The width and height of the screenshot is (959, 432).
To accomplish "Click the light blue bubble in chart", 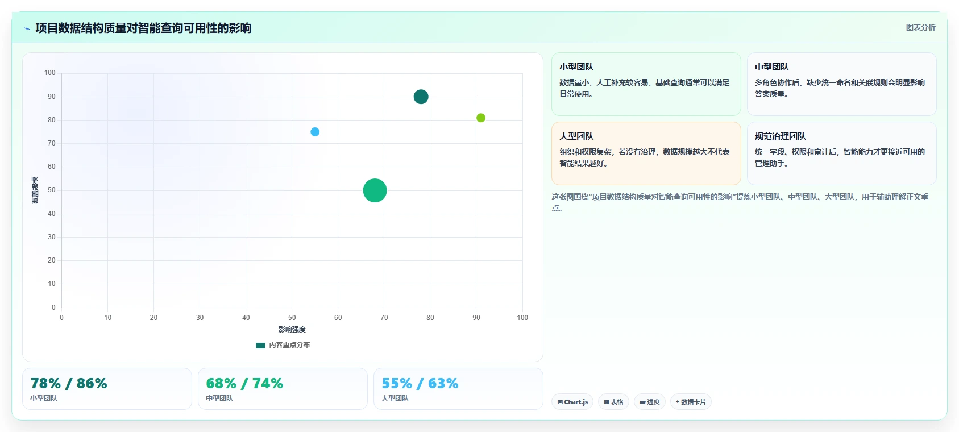I will tap(315, 132).
